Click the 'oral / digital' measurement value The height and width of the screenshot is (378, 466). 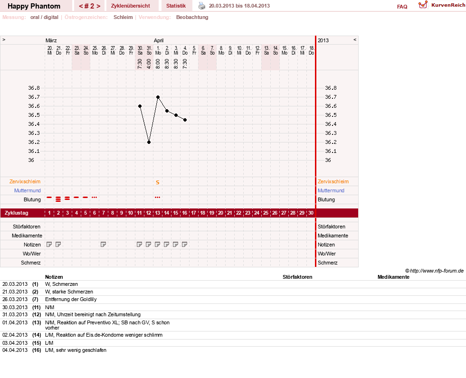[44, 17]
